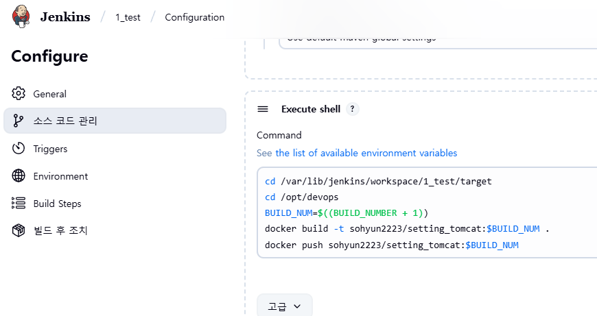Click the General gear icon
This screenshot has width=597, height=316.
[19, 93]
